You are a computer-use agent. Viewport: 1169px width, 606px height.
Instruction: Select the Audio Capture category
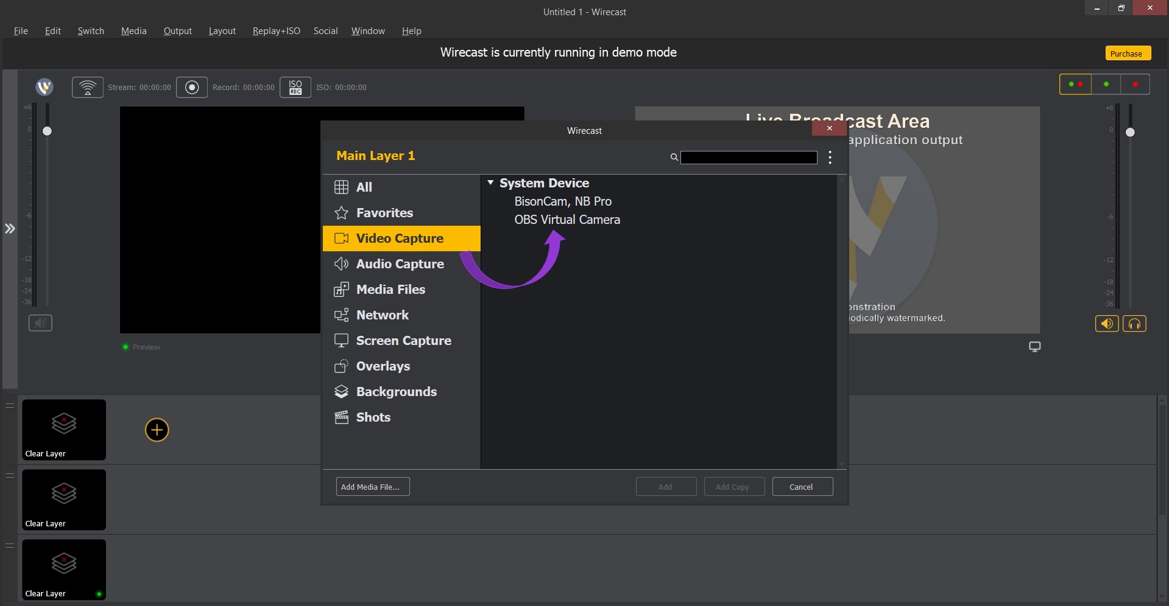tap(400, 264)
